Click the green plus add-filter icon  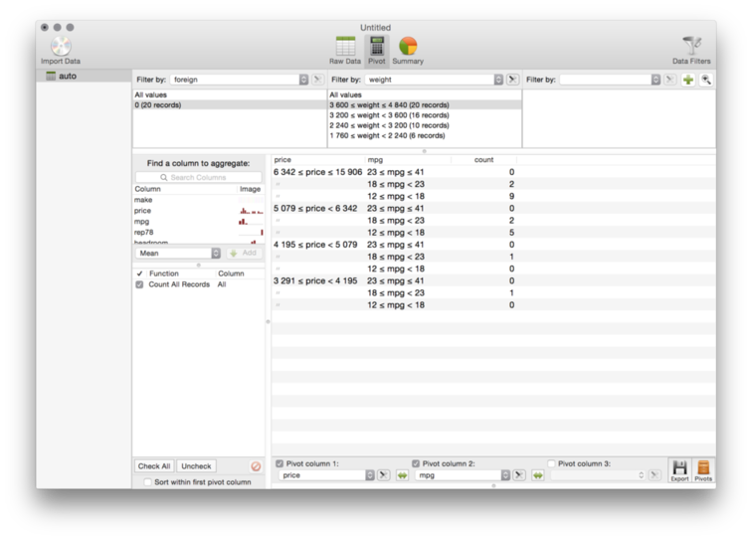point(688,80)
